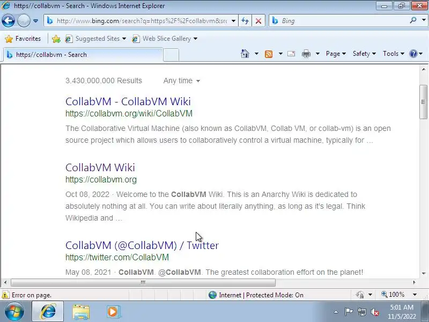Show hidden tray icons arrow
This screenshot has height=322, width=429.
tap(336, 312)
